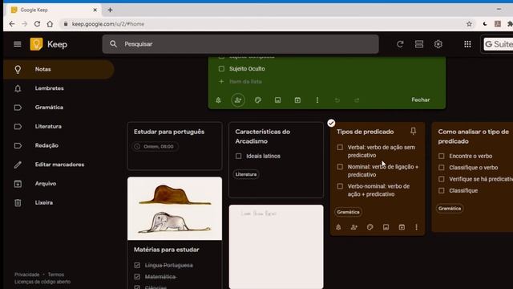Click the Termos link

click(x=56, y=275)
